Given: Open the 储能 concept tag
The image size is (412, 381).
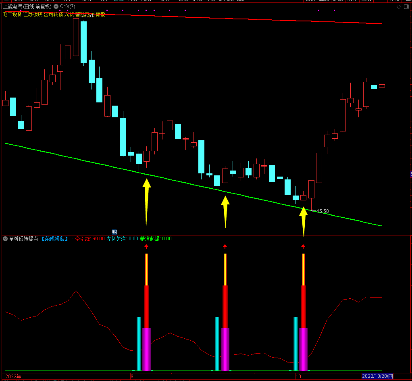Looking at the screenshot, I should coord(101,14).
